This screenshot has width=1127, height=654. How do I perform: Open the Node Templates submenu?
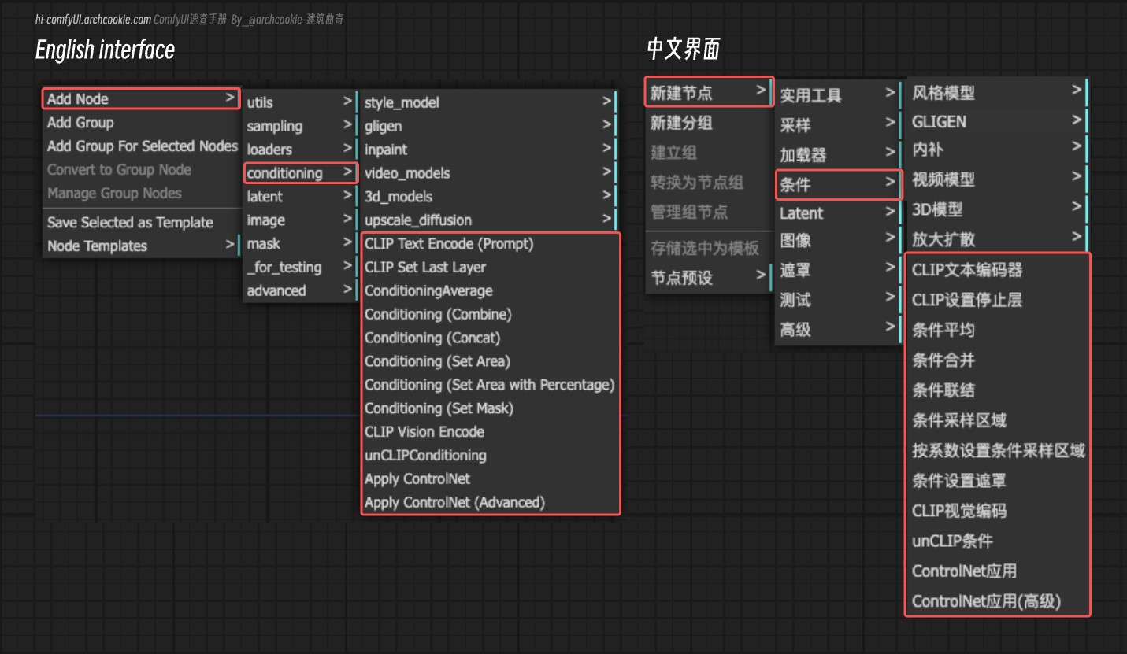coord(141,246)
